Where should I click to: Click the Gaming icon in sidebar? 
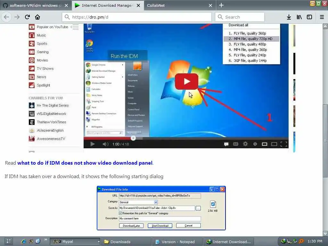click(x=32, y=52)
